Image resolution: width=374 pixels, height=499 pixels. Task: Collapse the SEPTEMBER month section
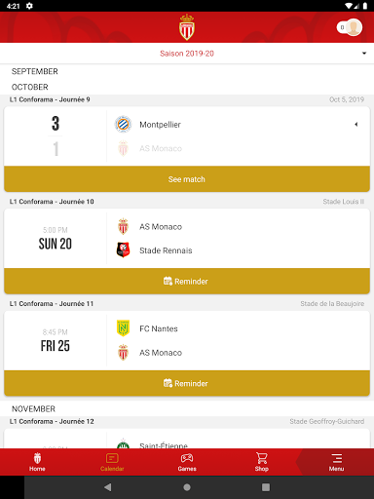pyautogui.click(x=35, y=71)
